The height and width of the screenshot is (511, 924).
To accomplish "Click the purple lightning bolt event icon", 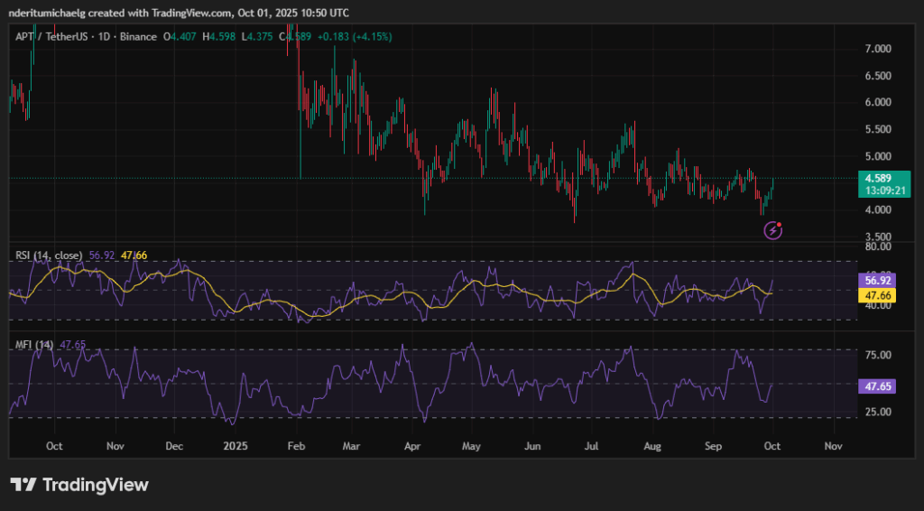I will point(773,230).
